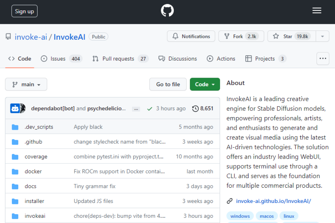View commit checks status checkmark
This screenshot has height=223, width=335.
(x=150, y=109)
